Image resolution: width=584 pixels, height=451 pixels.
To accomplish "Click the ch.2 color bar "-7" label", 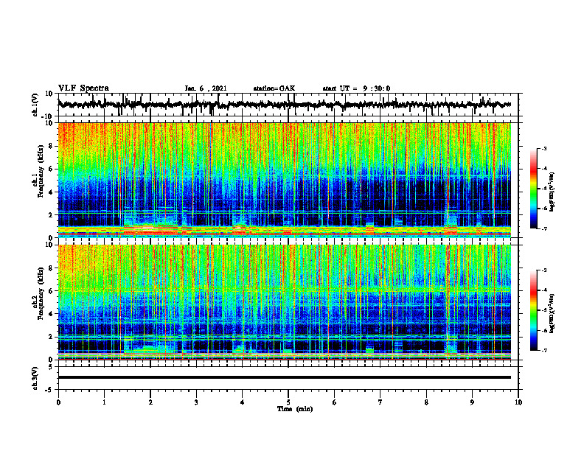I will 544,350.
